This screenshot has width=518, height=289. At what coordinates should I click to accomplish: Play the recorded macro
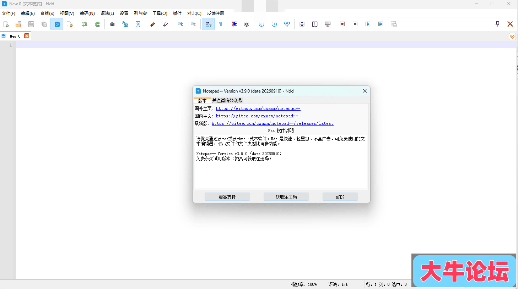(x=368, y=24)
